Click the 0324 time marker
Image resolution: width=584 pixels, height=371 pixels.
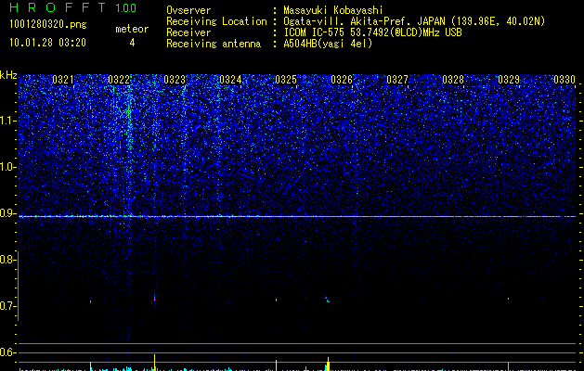(x=230, y=80)
